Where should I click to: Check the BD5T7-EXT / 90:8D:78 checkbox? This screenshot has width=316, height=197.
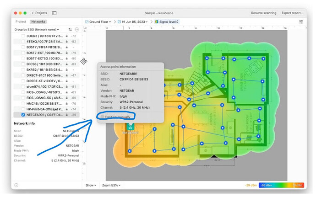click(x=23, y=53)
